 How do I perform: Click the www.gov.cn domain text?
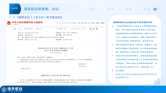pyautogui.click(x=16, y=24)
